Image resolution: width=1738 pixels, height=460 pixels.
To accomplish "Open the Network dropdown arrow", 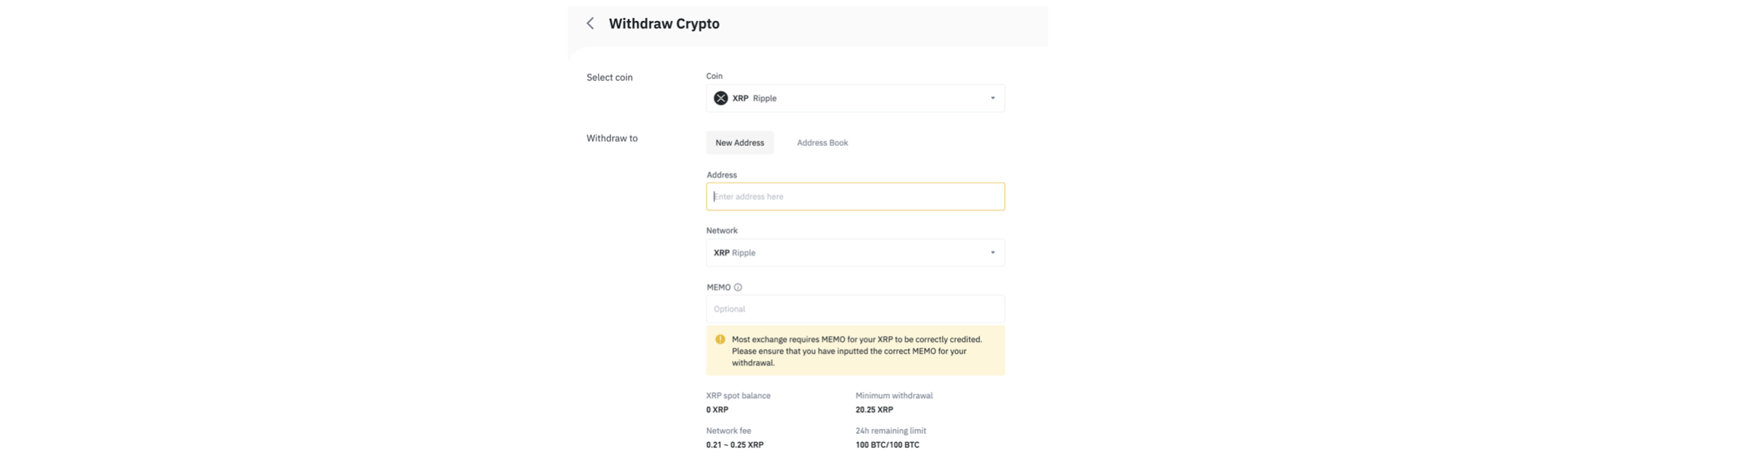I will 992,253.
